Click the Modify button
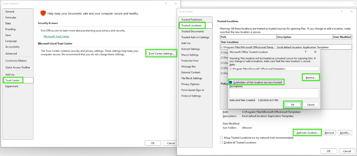The image size is (357, 156). [345, 133]
